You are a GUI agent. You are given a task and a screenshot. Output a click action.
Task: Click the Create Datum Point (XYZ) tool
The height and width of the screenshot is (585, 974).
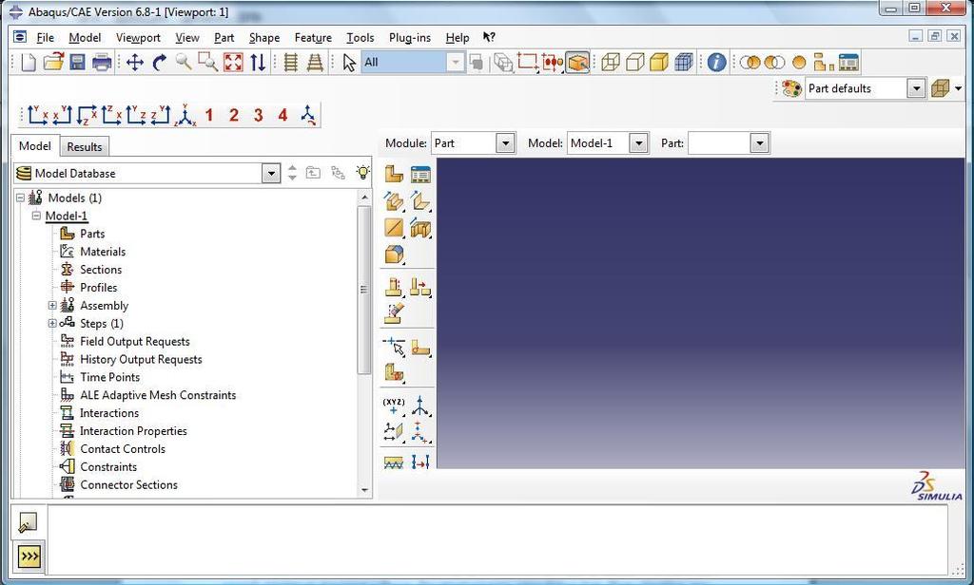pyautogui.click(x=393, y=406)
